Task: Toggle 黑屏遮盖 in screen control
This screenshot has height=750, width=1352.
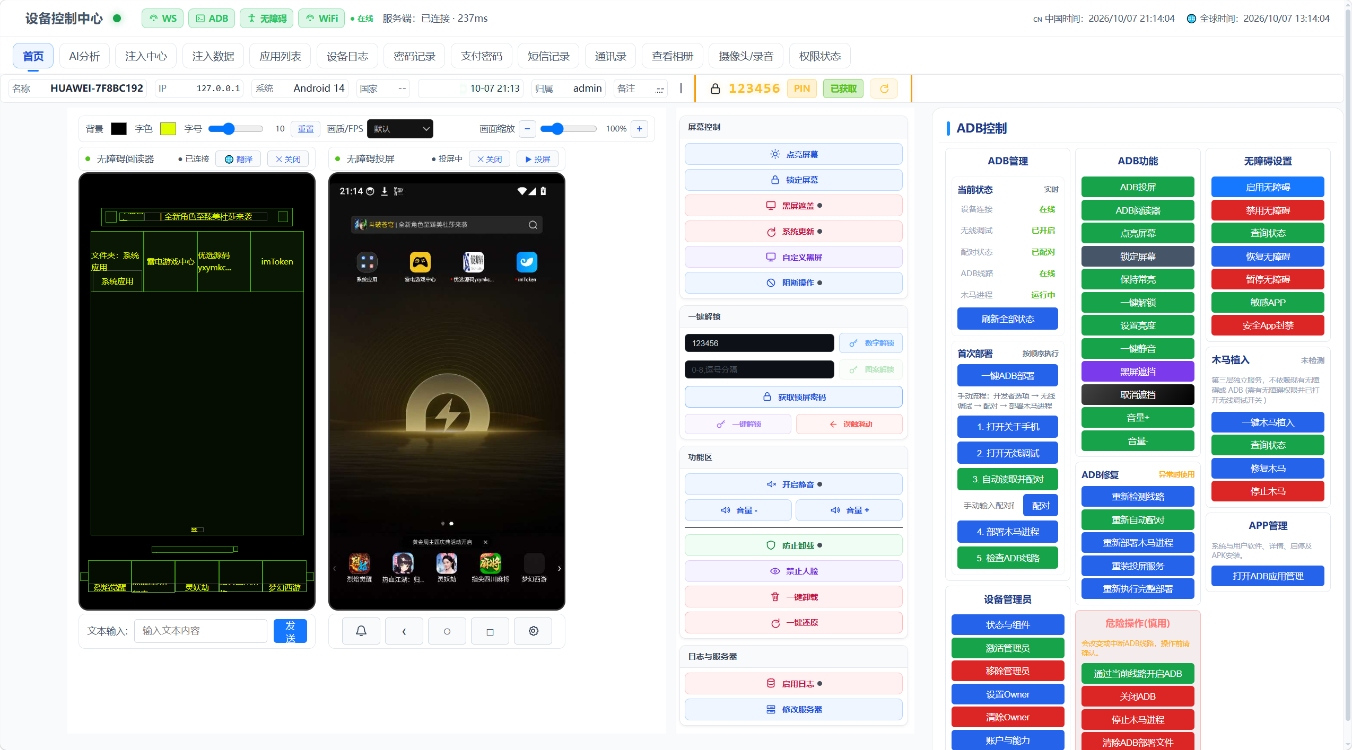Action: [793, 206]
